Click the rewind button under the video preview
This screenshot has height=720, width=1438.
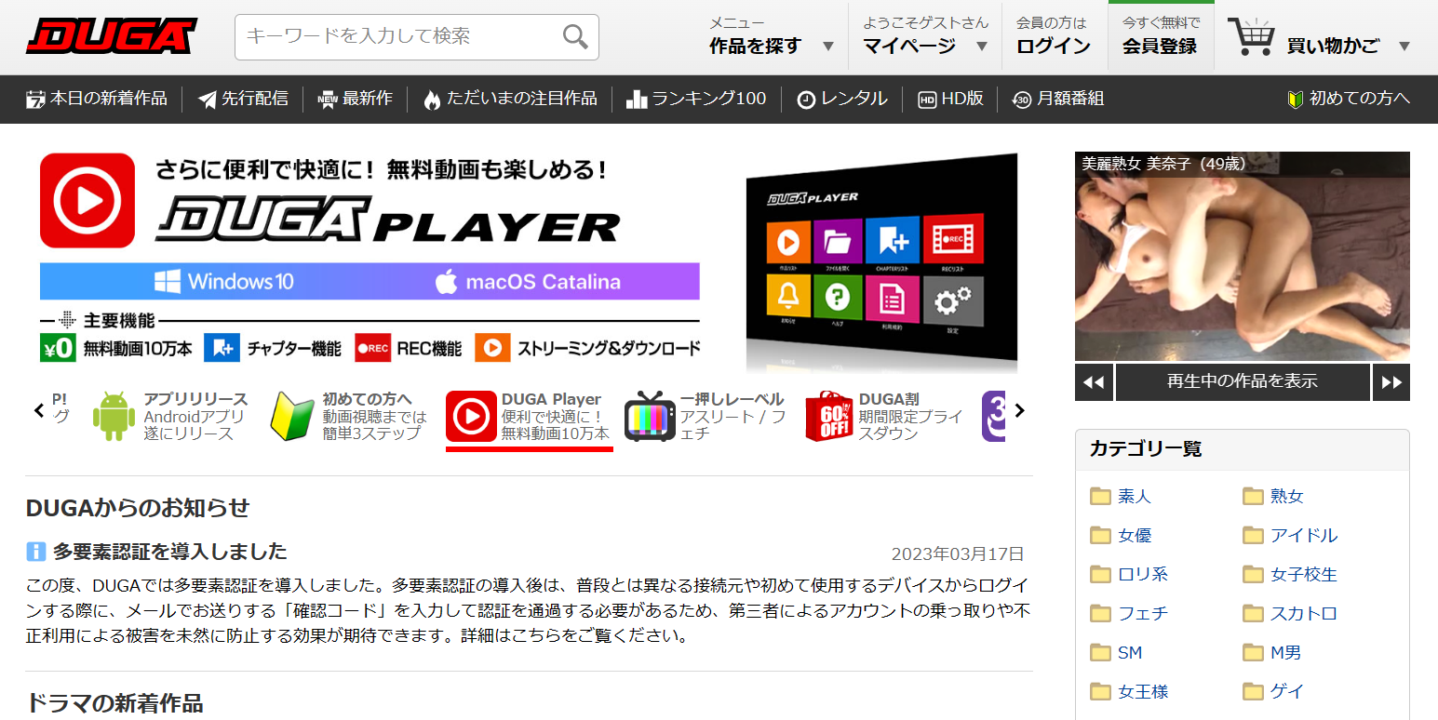pyautogui.click(x=1094, y=381)
